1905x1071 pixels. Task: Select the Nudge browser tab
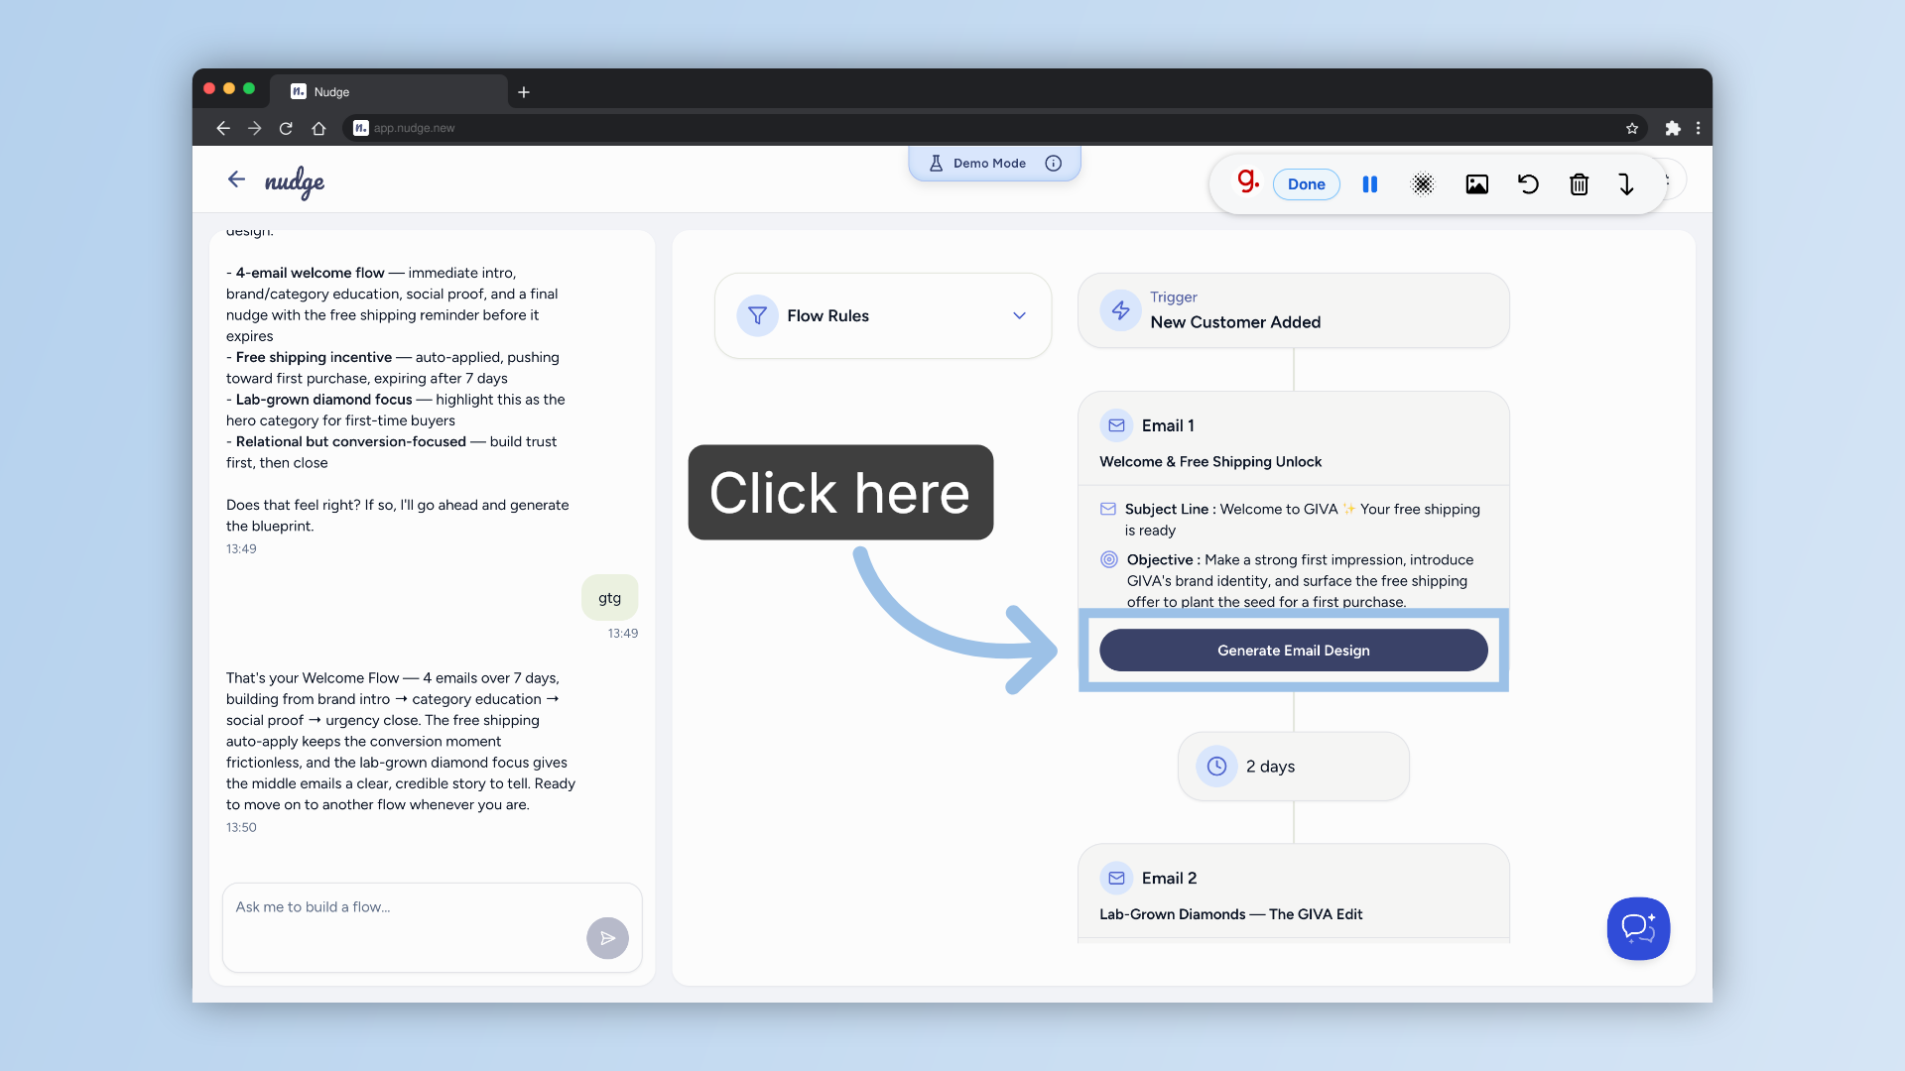(x=389, y=91)
